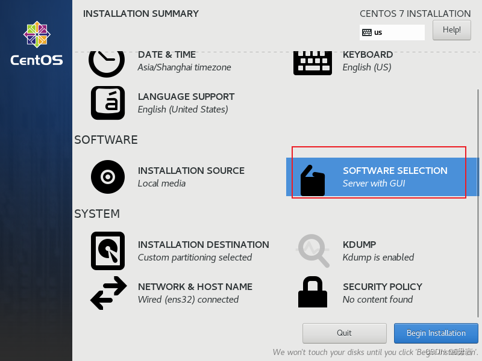Open Installation Destination with custom partitioning
The image size is (482, 361).
tap(203, 250)
